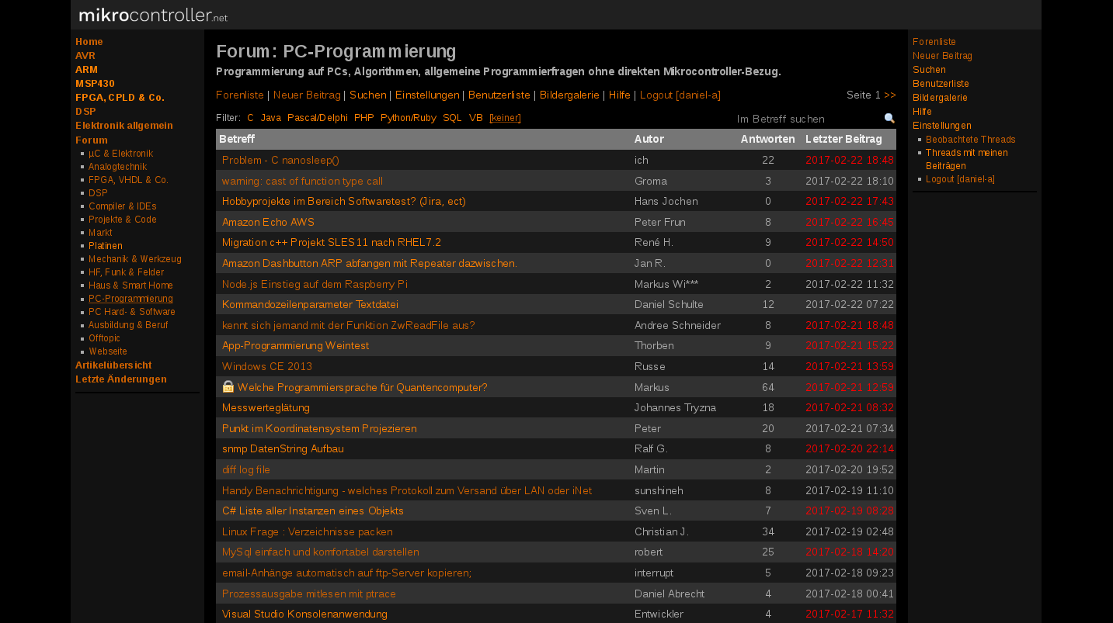Click the search magnifier icon
This screenshot has width=1113, height=623.
click(x=889, y=119)
